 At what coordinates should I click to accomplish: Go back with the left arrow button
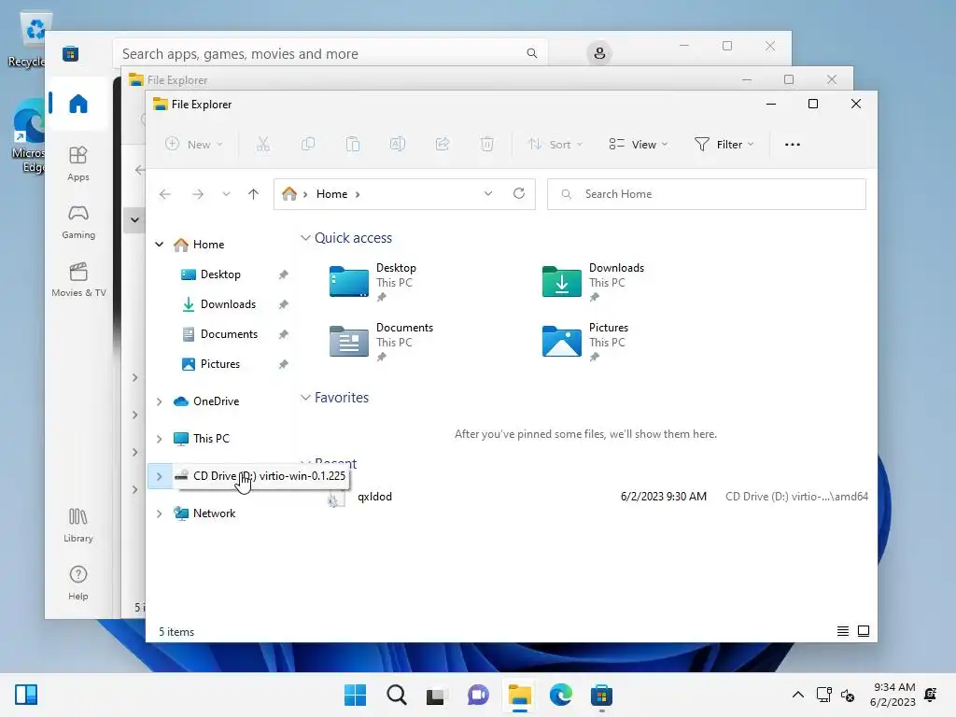(x=164, y=194)
